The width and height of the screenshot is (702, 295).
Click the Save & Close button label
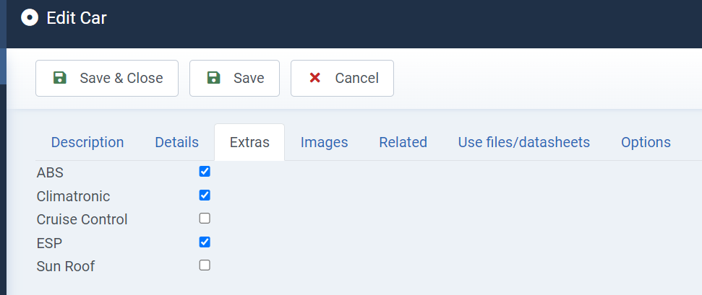pos(121,78)
